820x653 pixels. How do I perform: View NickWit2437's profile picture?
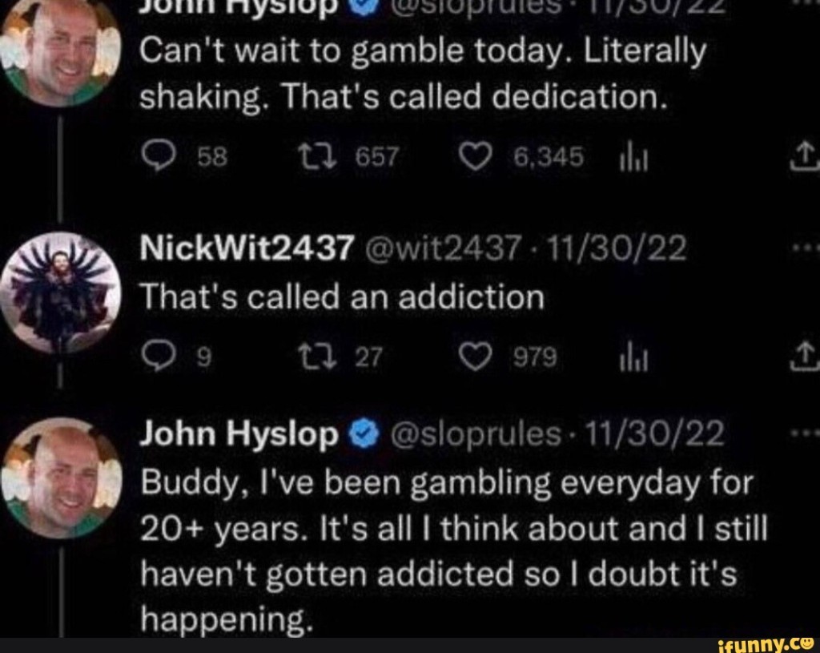tap(59, 293)
